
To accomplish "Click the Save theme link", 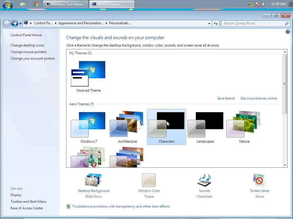I will point(226,98).
